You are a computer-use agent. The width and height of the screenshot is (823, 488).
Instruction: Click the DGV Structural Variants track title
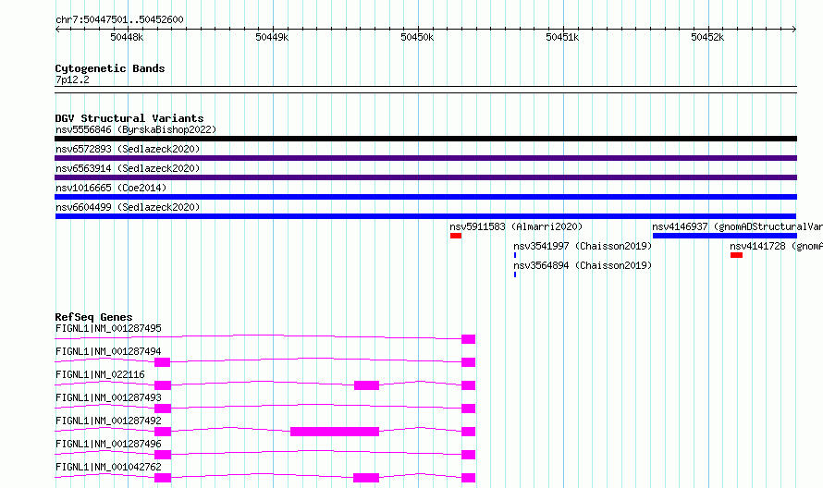[x=129, y=118]
